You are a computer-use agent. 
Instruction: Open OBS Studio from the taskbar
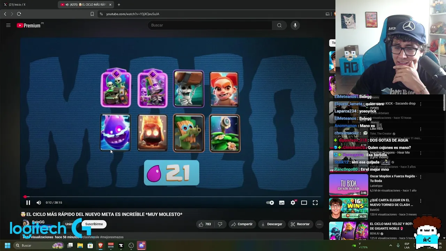point(131,245)
